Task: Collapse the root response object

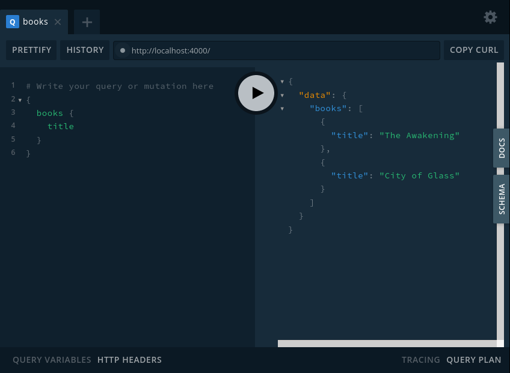Action: coord(282,82)
